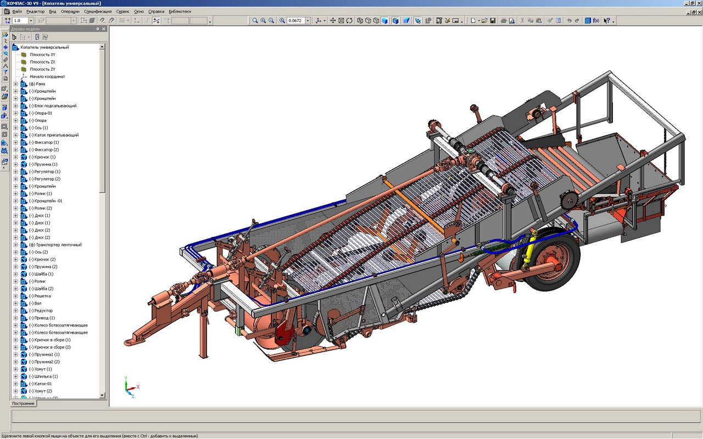Toggle wireframe display mode

(x=360, y=21)
